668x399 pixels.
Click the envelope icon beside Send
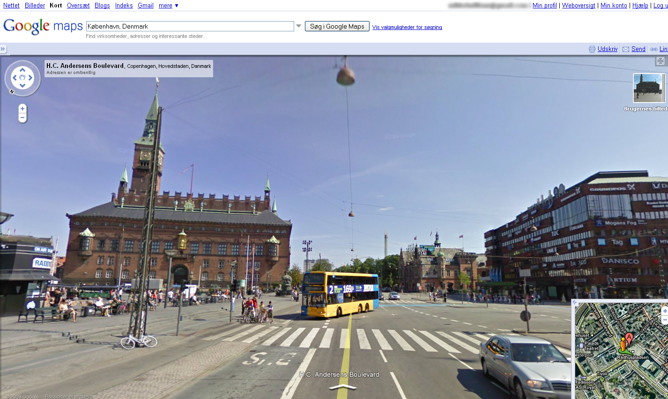[x=626, y=49]
